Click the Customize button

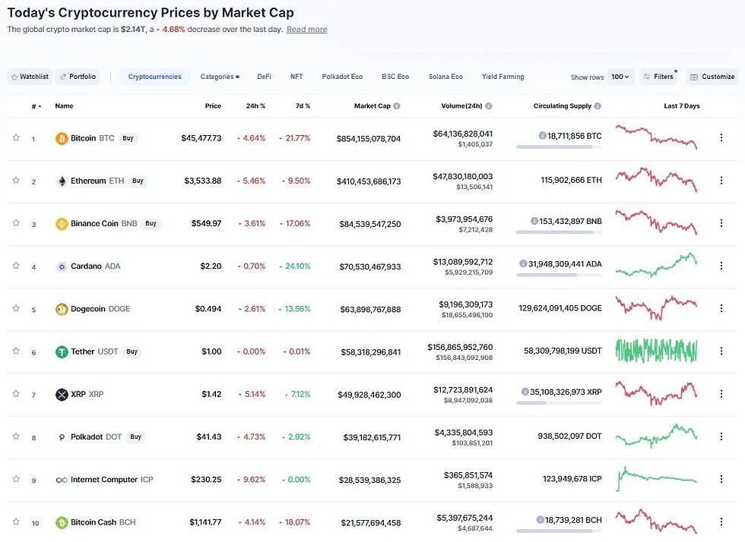(712, 77)
